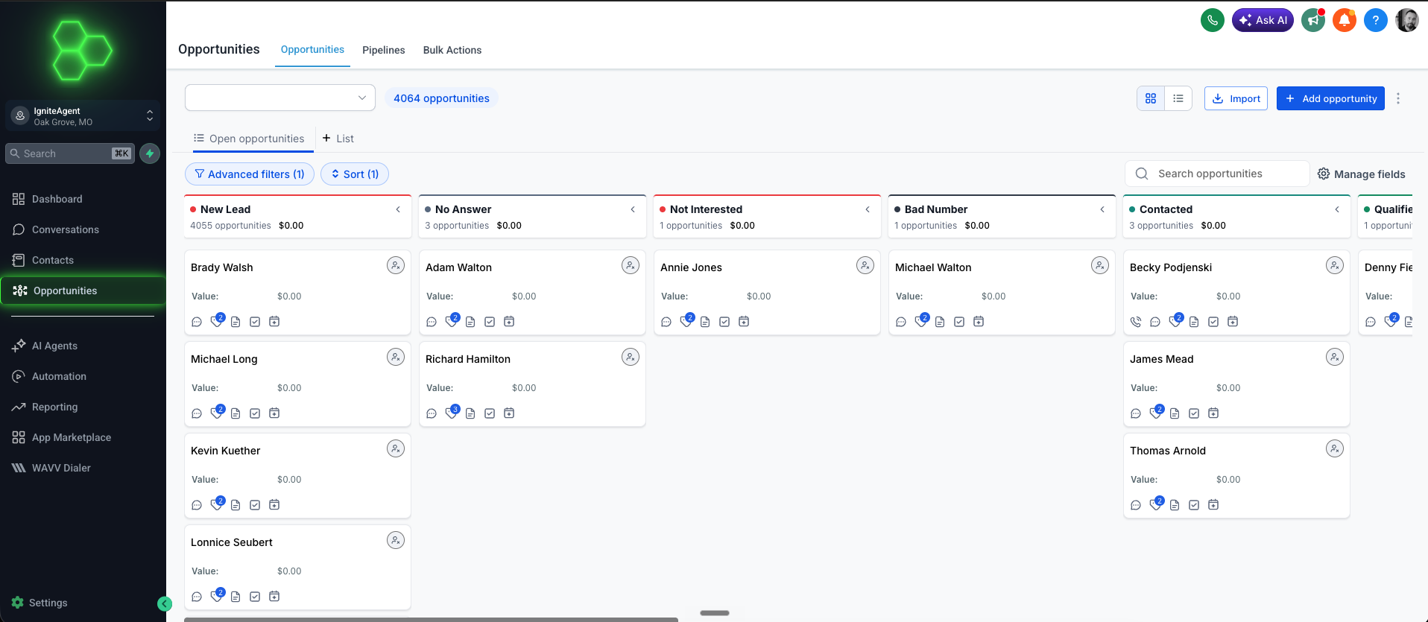Open tags icon on Michael Long card

coord(216,413)
